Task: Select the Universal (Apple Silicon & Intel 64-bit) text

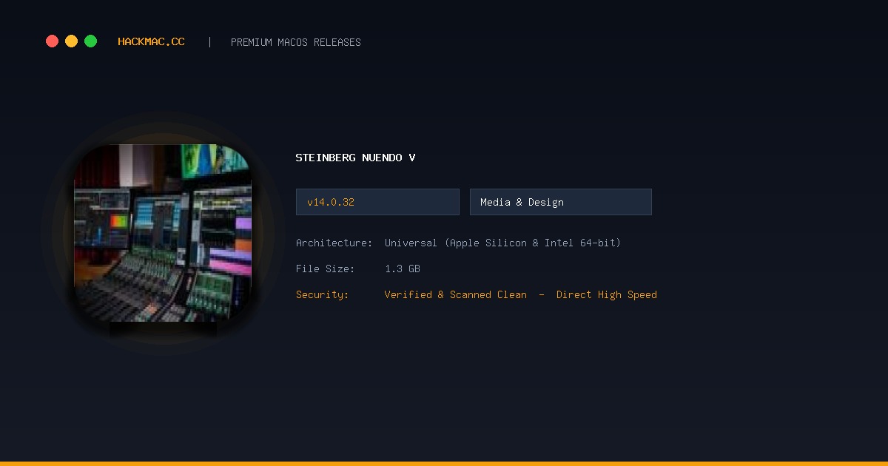Action: (x=502, y=243)
